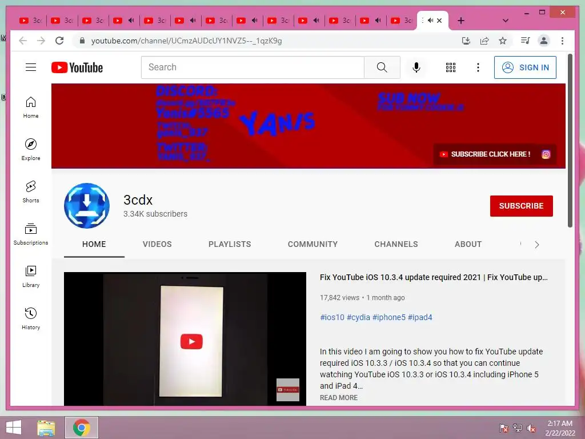The image size is (585, 439).
Task: Open the YouTube guide hamburger menu
Action: [x=31, y=67]
